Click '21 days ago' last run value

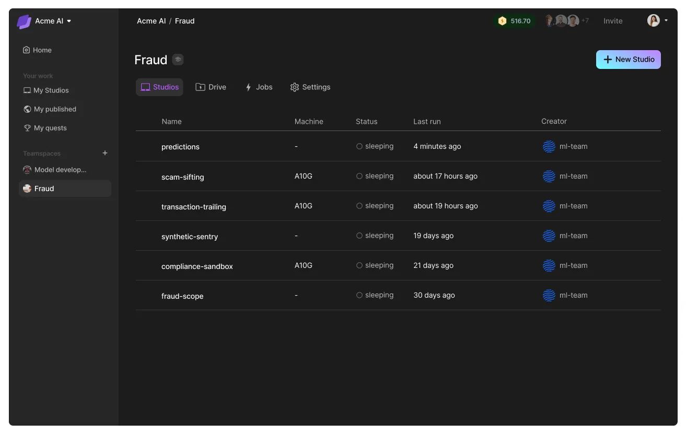tap(433, 265)
